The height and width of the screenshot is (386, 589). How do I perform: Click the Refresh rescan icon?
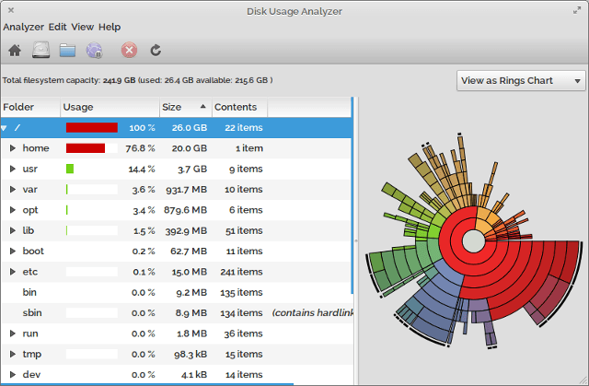point(156,50)
